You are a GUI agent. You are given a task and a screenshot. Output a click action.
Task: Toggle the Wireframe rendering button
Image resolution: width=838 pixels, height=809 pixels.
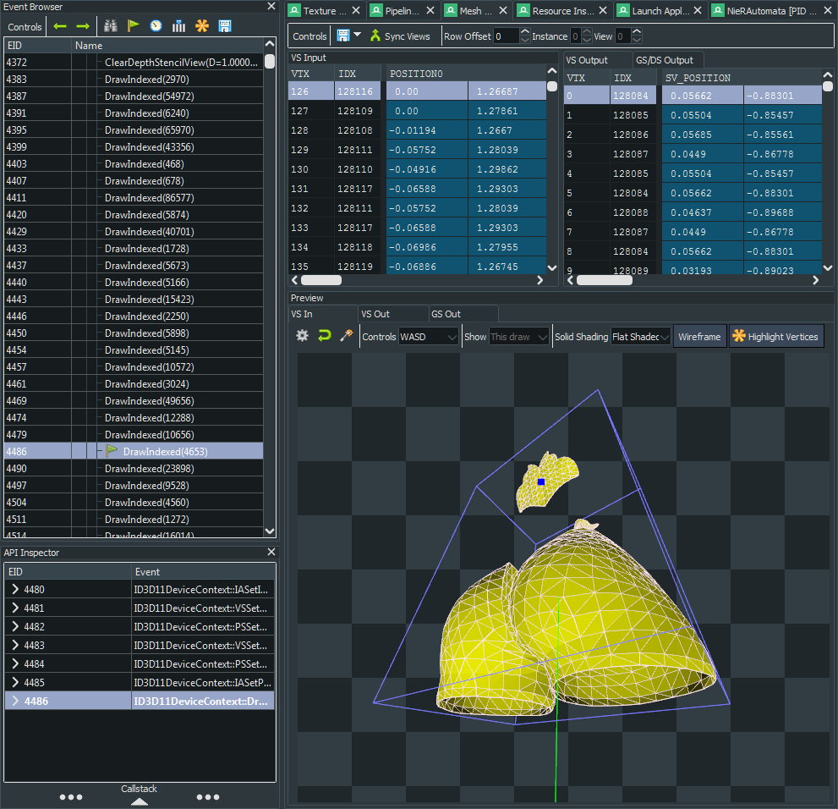tap(699, 337)
